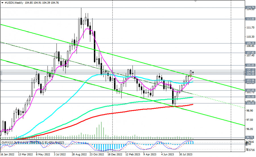Click the chart shift triangle marker at top
The height and width of the screenshot is (157, 256).
(195, 1)
